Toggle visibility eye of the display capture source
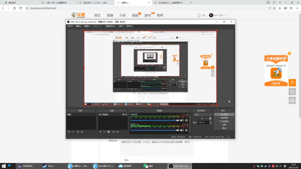Image resolution: width=301 pixels, height=169 pixels. [x=123, y=115]
